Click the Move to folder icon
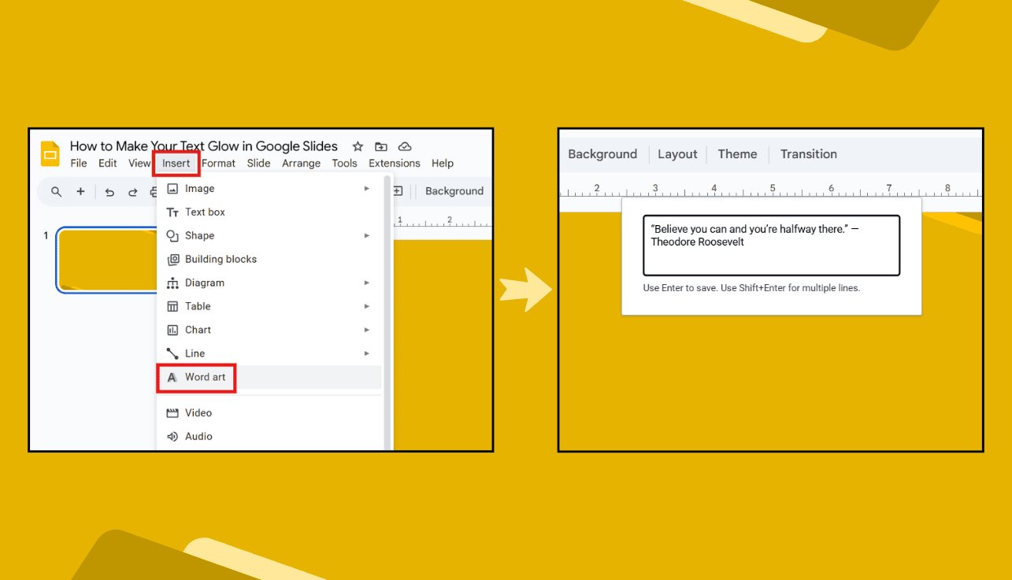The width and height of the screenshot is (1012, 580). 381,146
